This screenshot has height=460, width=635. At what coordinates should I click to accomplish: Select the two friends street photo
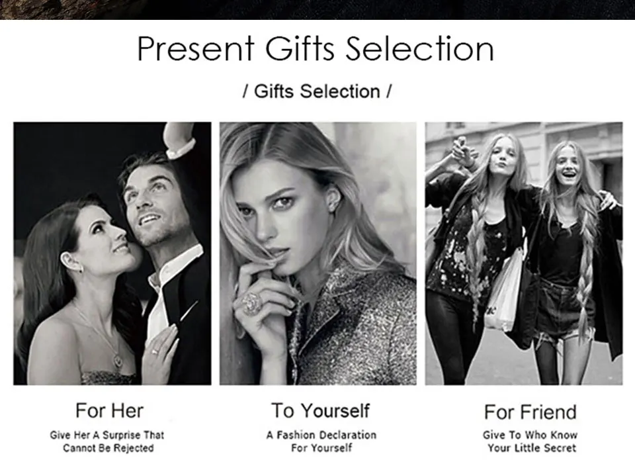(x=524, y=253)
